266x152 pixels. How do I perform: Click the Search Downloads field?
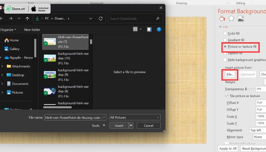[x=136, y=19]
